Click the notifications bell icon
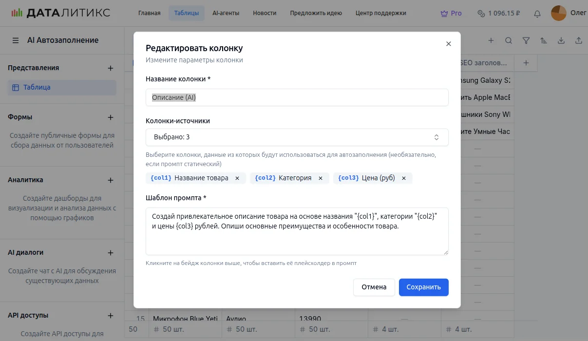The width and height of the screenshot is (588, 341). coord(537,14)
